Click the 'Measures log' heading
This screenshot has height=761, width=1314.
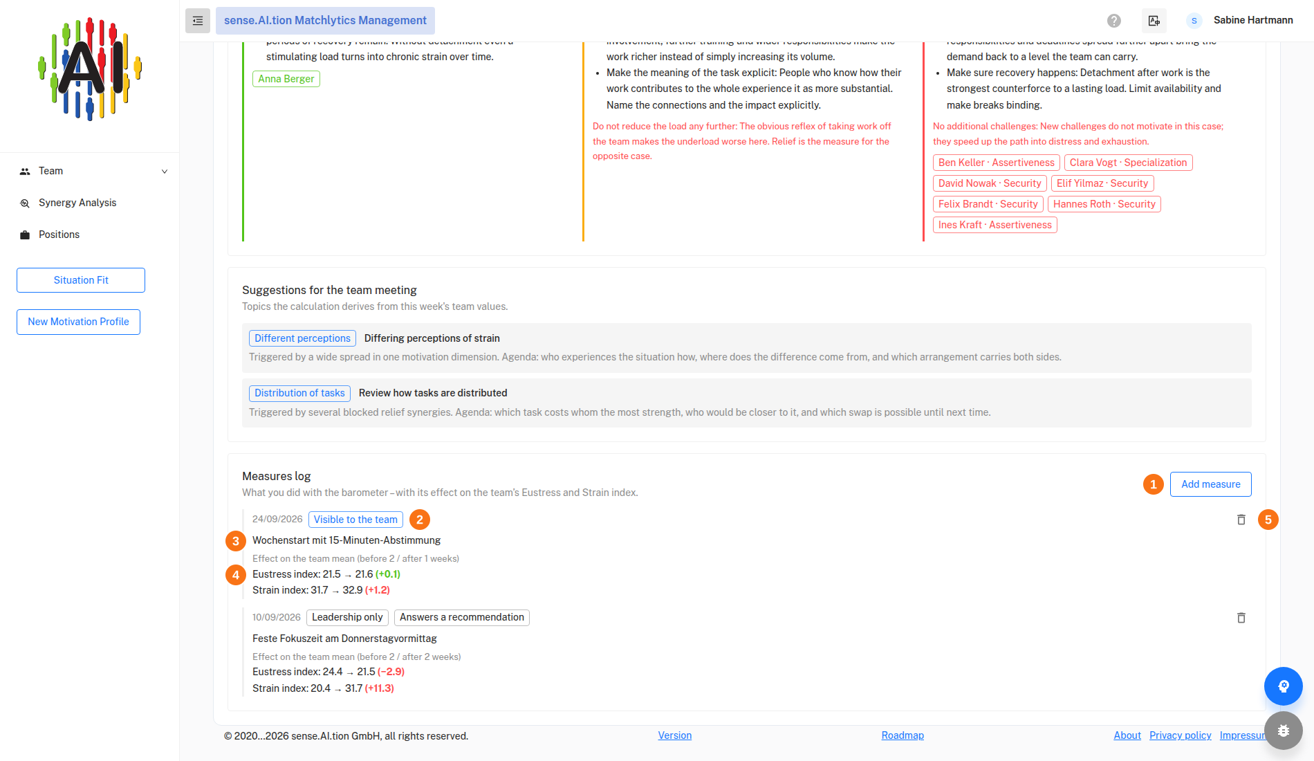tap(277, 476)
